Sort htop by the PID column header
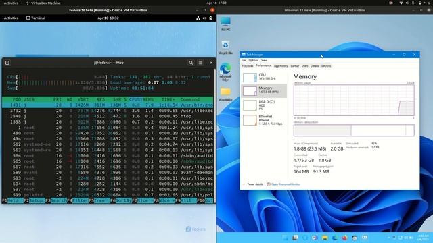The width and height of the screenshot is (433, 243). coord(16,99)
